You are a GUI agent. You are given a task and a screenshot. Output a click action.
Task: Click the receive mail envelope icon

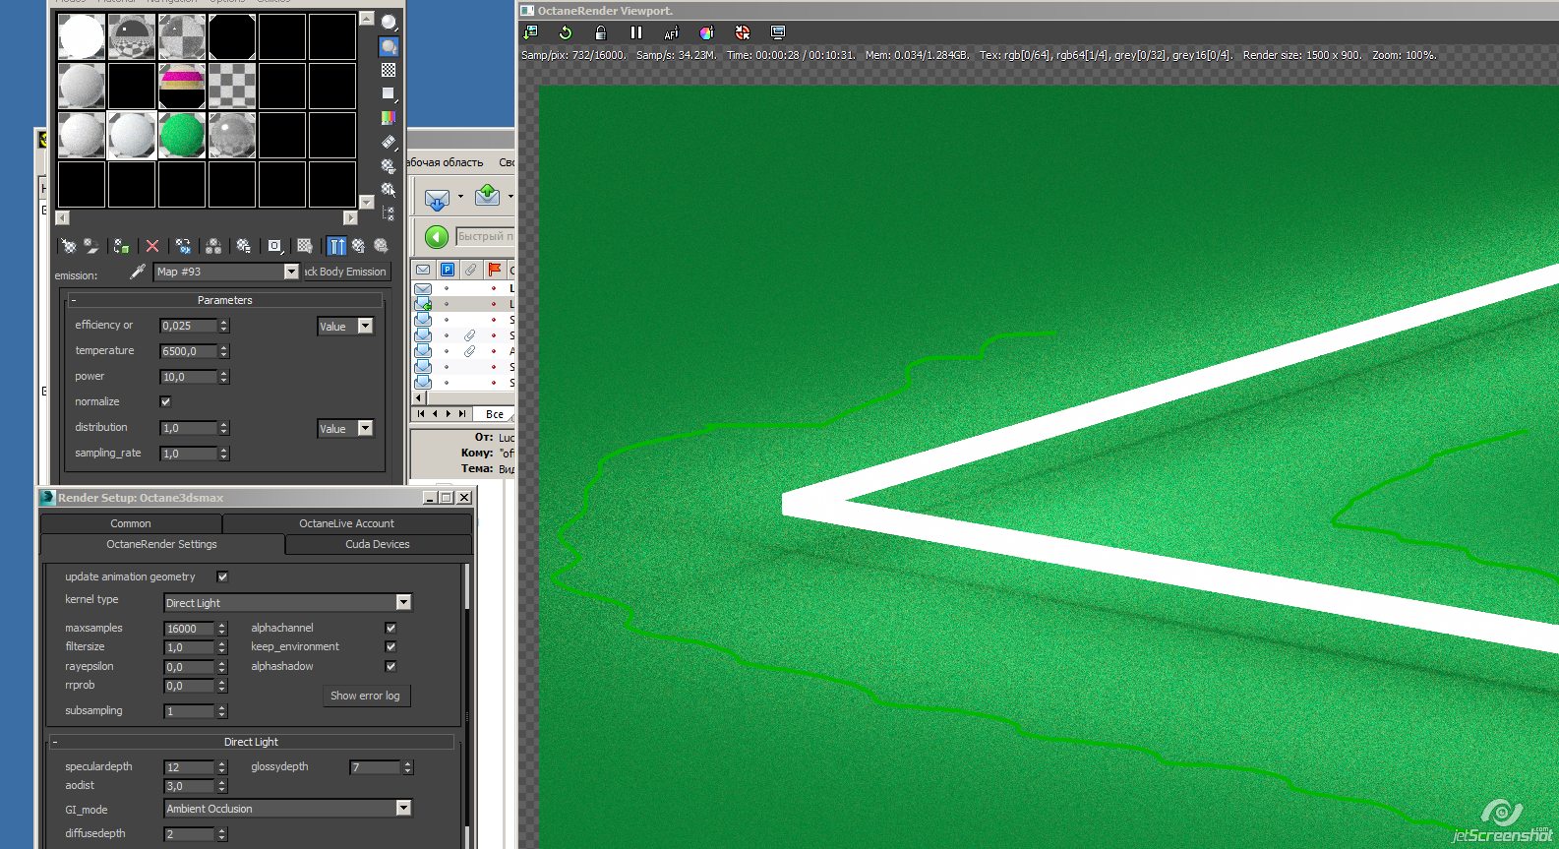point(437,198)
